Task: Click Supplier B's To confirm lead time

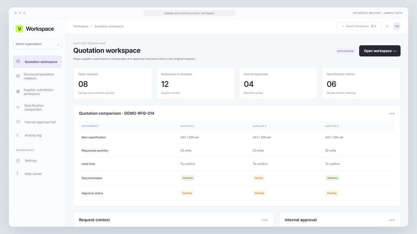Action: pyautogui.click(x=260, y=164)
